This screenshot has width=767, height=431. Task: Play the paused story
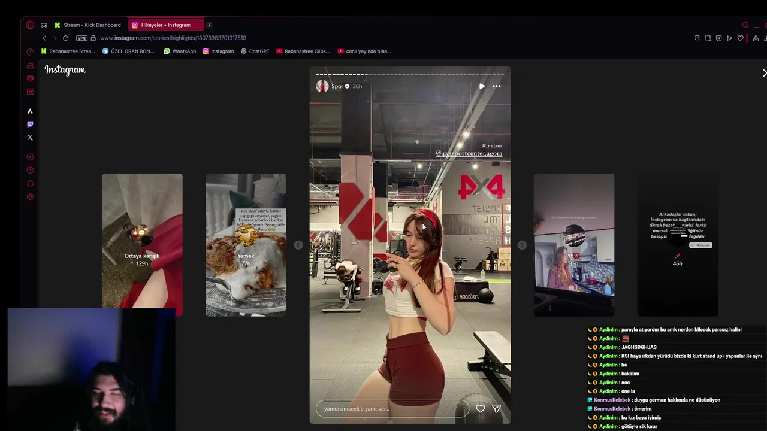482,86
